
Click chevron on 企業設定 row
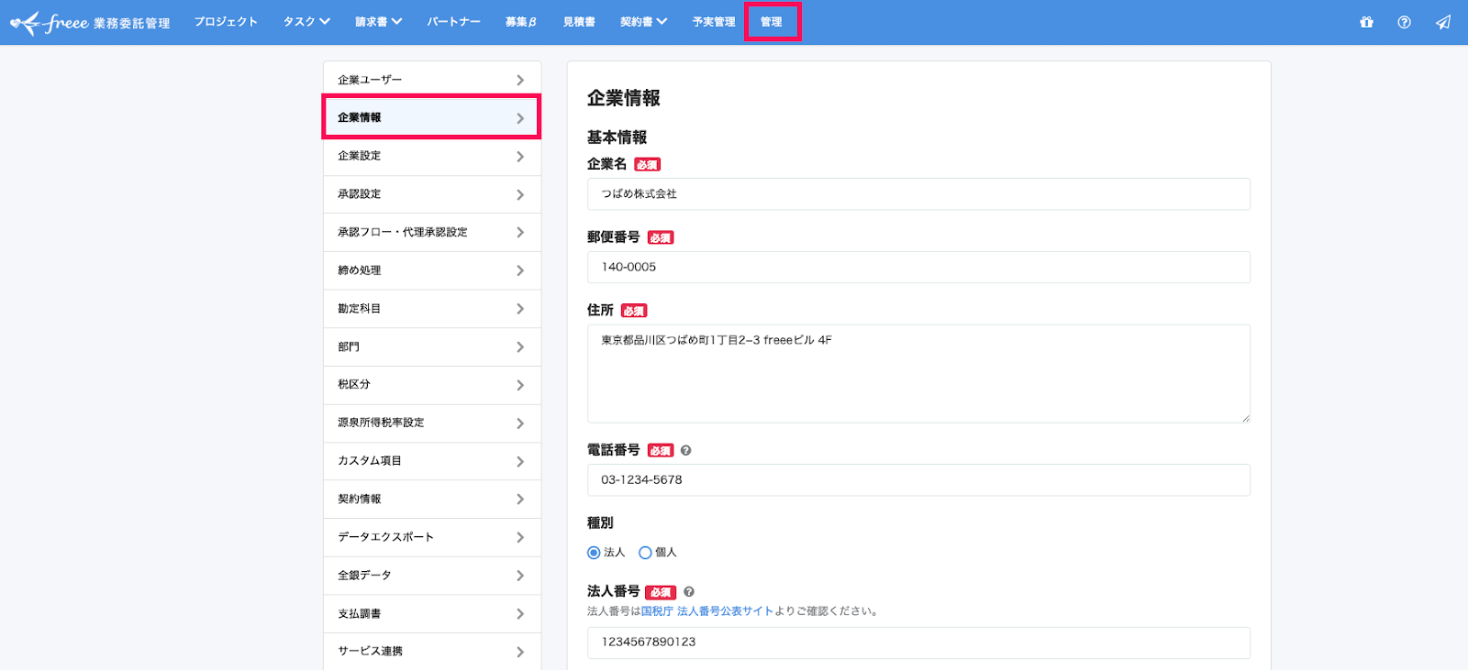[520, 157]
